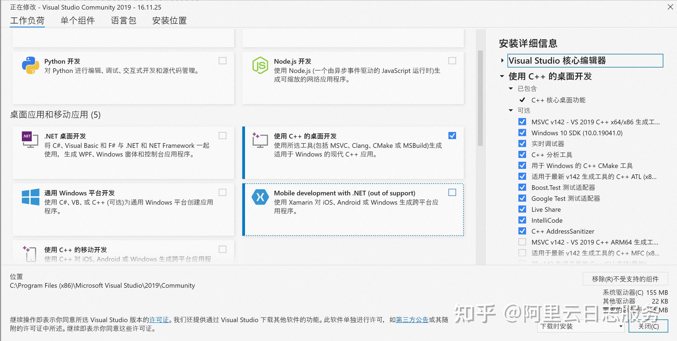Open the 许可证 license link
Screen dimensions: 677x341
[x=159, y=320]
